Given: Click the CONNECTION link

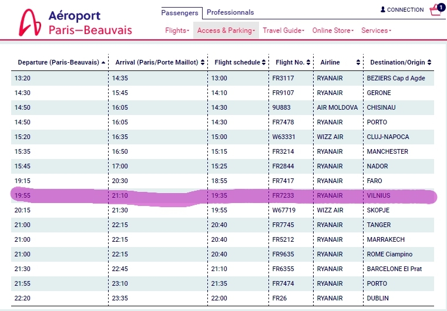Looking at the screenshot, I should [405, 10].
